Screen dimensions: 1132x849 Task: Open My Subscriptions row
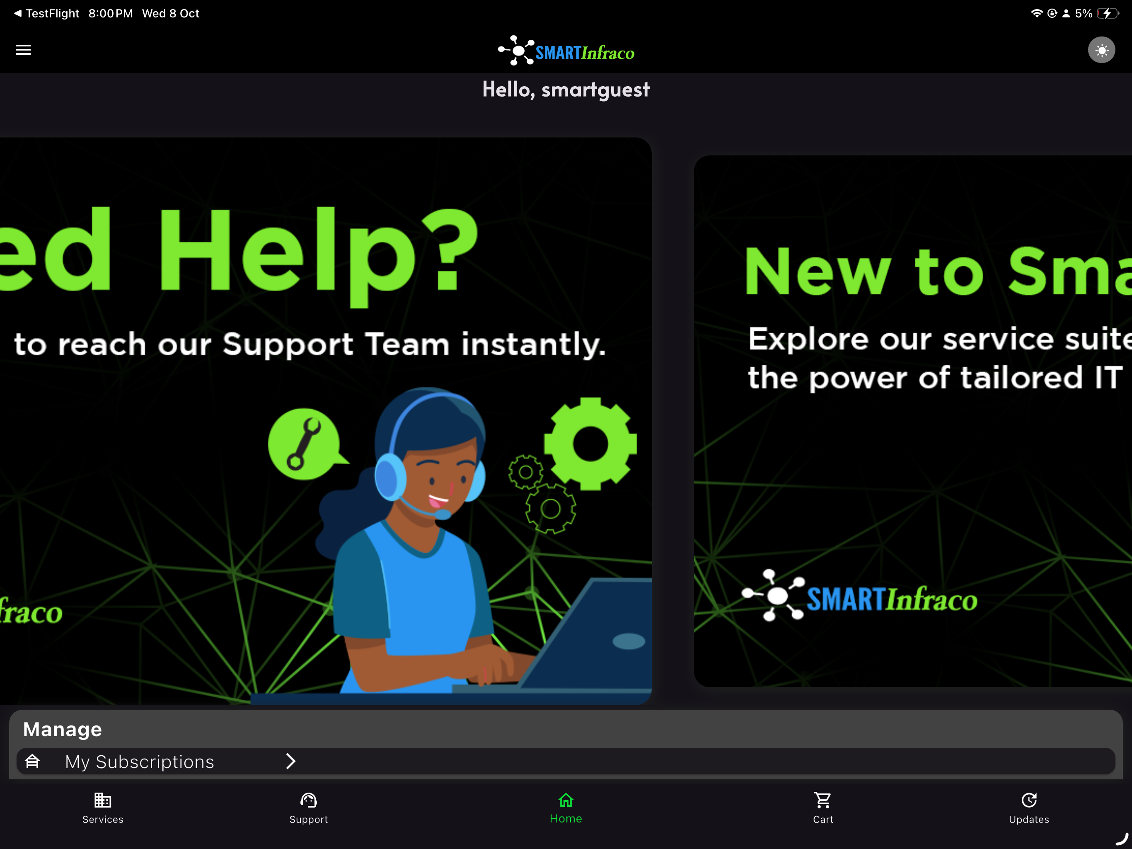coord(566,762)
